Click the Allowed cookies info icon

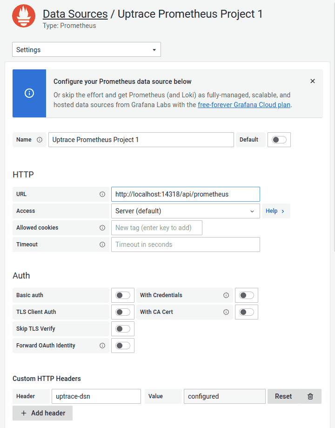(x=102, y=228)
